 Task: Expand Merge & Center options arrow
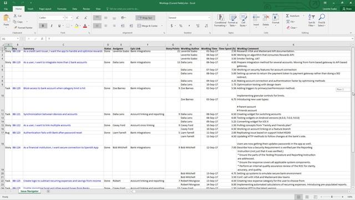point(162,26)
